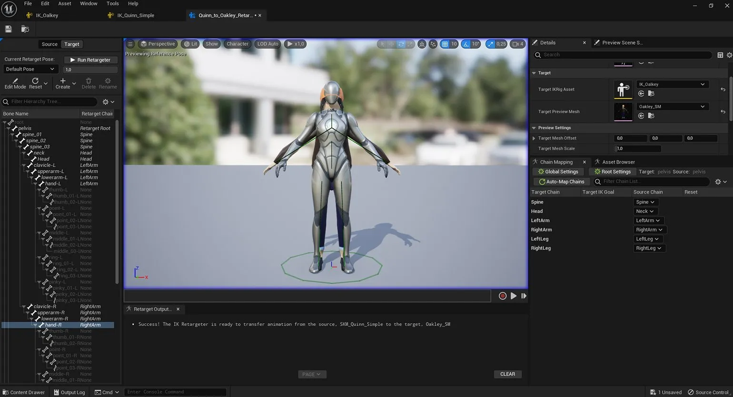Image resolution: width=733 pixels, height=397 pixels.
Task: Toggle grid snapping in viewport
Action: coord(445,44)
